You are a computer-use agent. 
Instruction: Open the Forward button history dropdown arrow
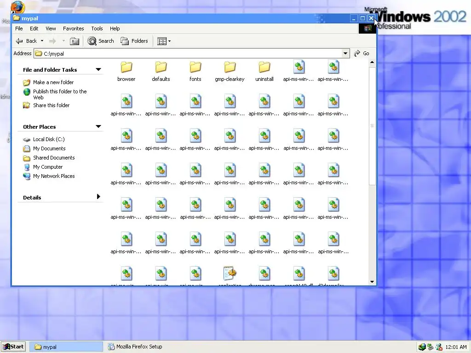63,41
